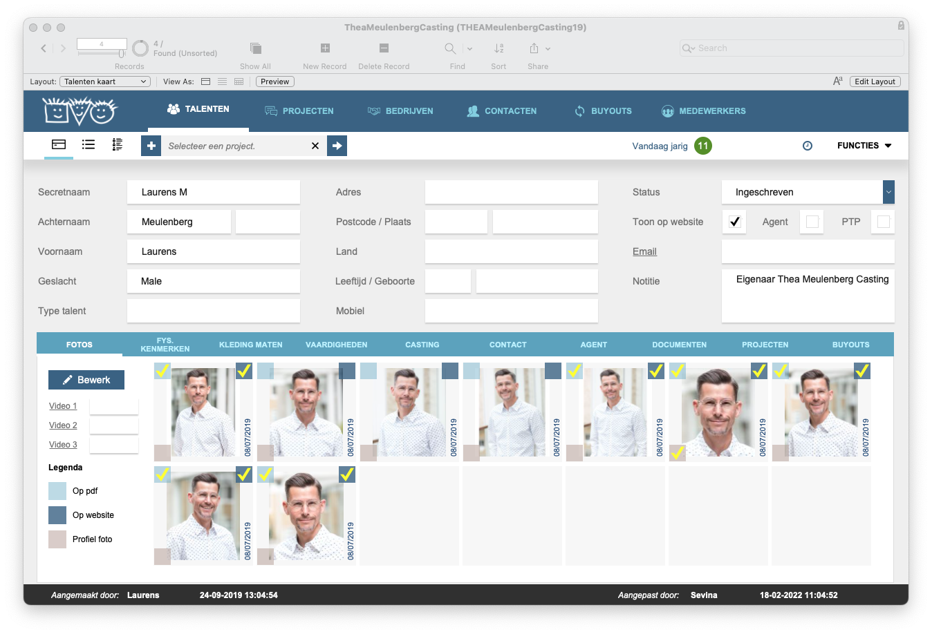Screen dimensions: 932x634
Task: Click the Delete Record icon
Action: 384,48
